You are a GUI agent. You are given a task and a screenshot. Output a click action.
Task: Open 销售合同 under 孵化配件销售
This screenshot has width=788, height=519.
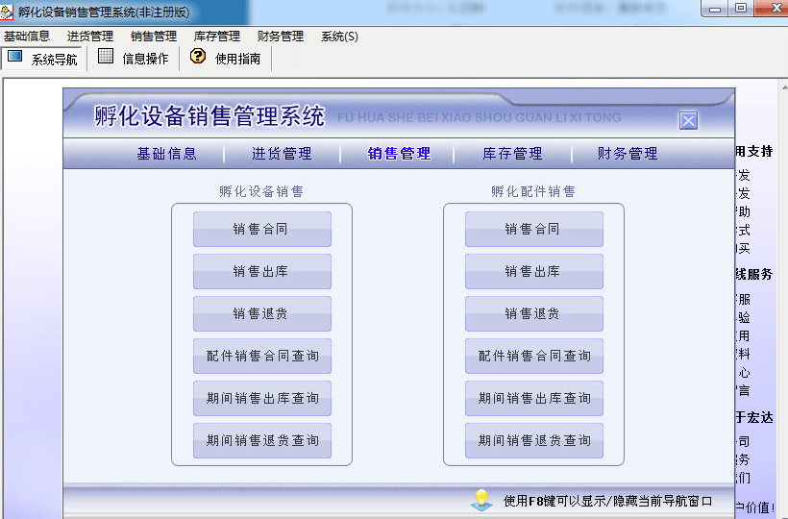533,229
